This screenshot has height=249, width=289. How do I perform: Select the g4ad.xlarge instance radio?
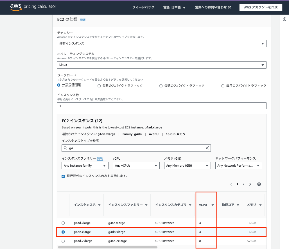click(63, 223)
